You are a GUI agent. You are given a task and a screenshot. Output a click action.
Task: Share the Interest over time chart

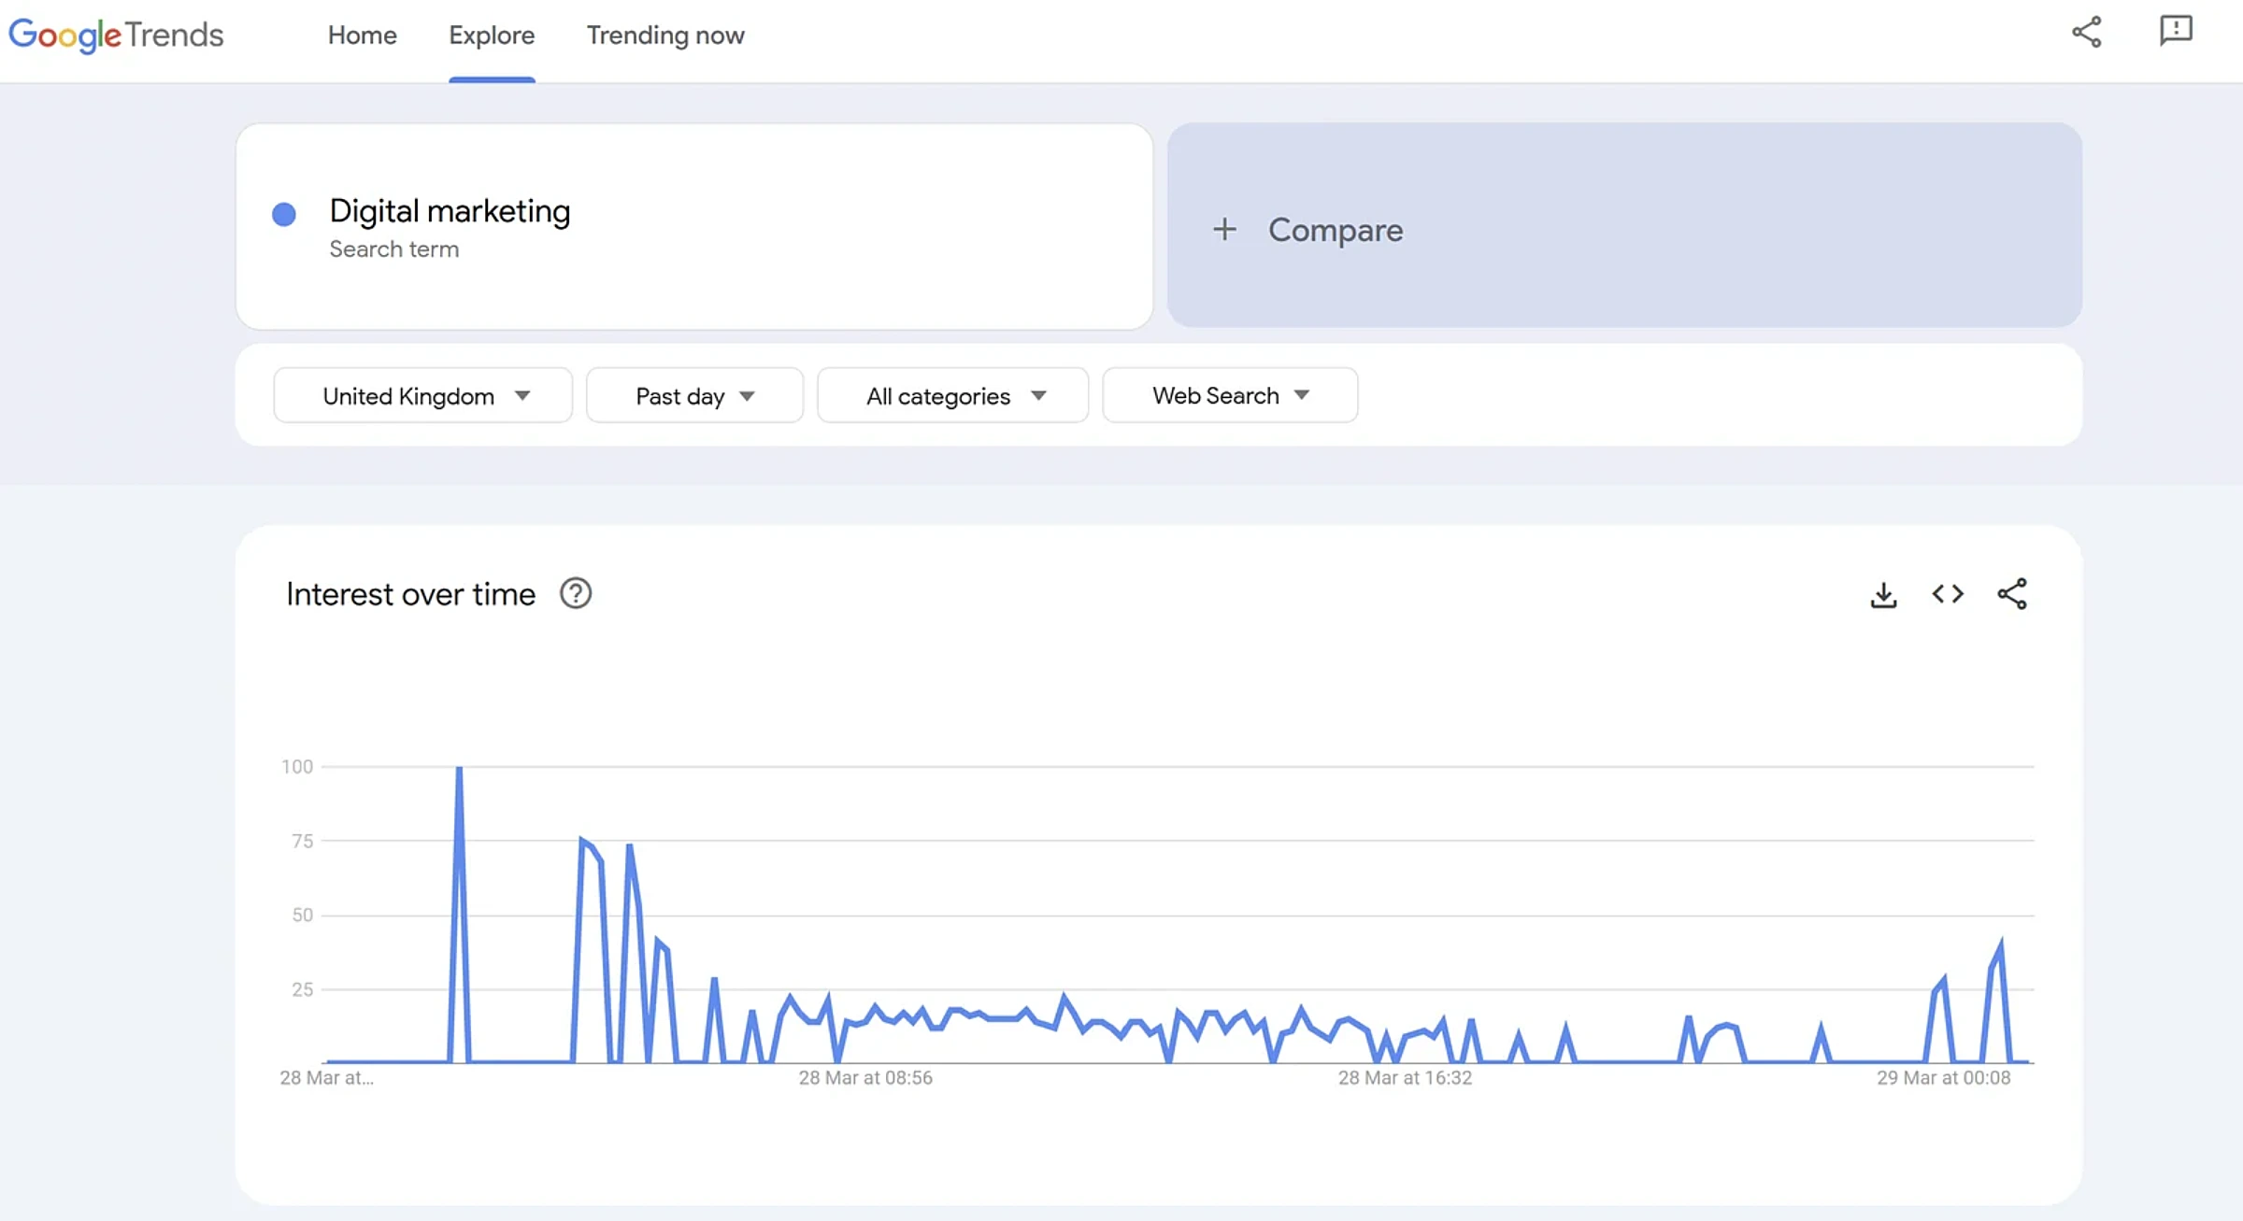(x=2012, y=594)
